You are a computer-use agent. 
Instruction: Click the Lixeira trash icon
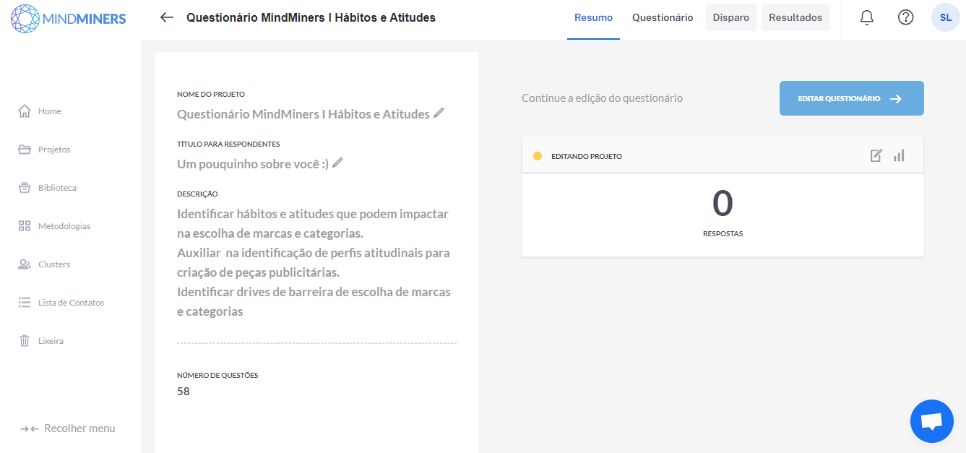[x=24, y=341]
